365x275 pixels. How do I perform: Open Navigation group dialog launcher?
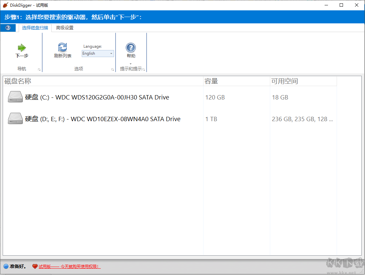click(39, 70)
